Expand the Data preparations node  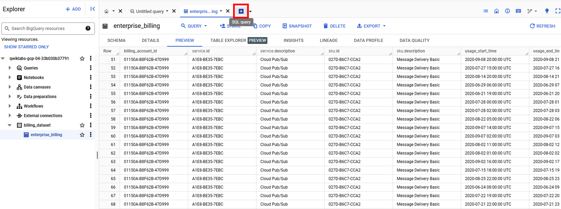pyautogui.click(x=10, y=96)
